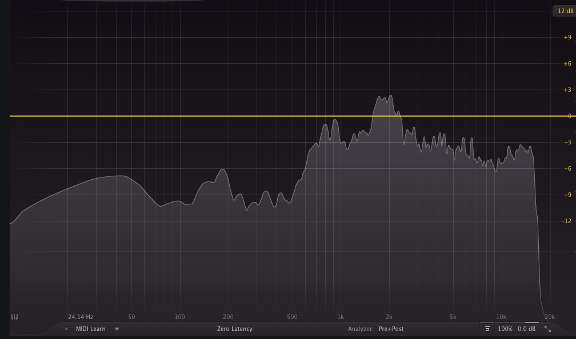Enable MIDI Learn
Image resolution: width=576 pixels, height=339 pixels.
(90, 329)
